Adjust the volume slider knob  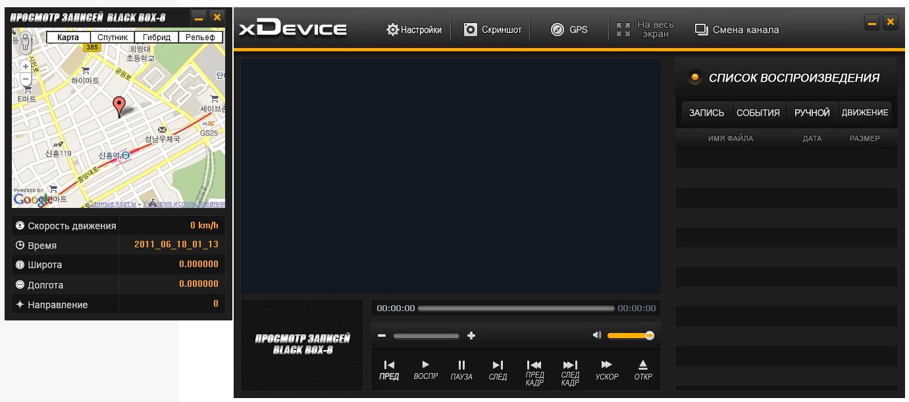pyautogui.click(x=649, y=336)
